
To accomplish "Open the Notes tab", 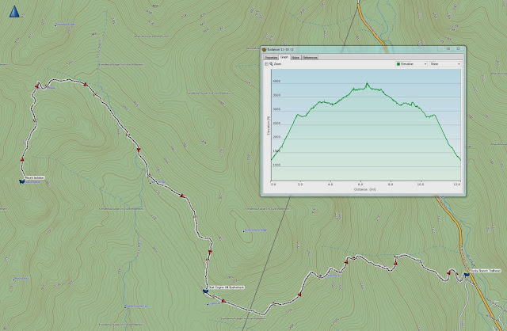I will pyautogui.click(x=295, y=58).
